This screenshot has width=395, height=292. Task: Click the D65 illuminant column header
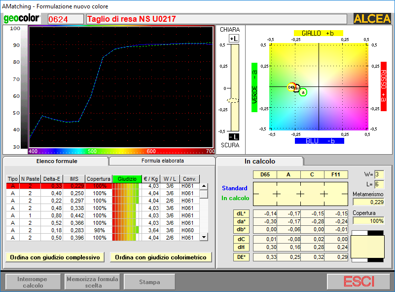(265, 174)
